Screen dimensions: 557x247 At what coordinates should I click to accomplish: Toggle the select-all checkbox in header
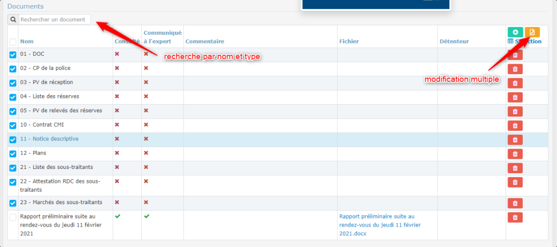tap(13, 42)
